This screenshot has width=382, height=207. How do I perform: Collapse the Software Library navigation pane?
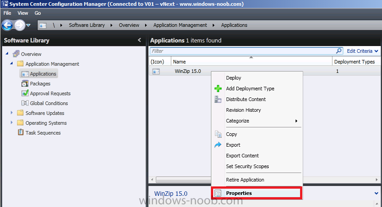pyautogui.click(x=139, y=40)
